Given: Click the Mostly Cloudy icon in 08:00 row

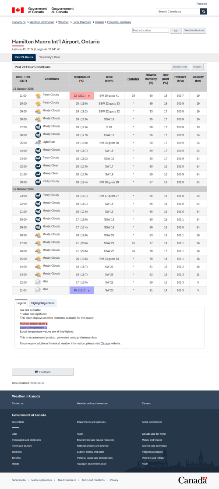Looking at the screenshot, I should coord(38,119).
